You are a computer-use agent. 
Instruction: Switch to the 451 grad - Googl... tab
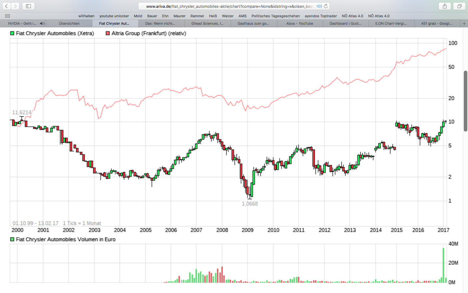click(437, 23)
